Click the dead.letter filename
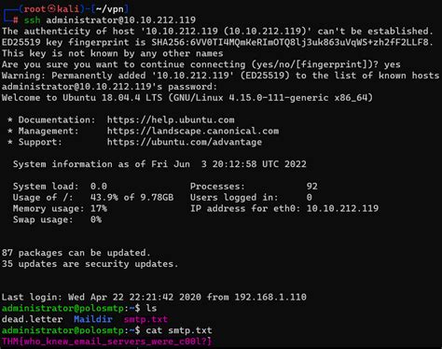This screenshot has height=349, width=442. 32,319
